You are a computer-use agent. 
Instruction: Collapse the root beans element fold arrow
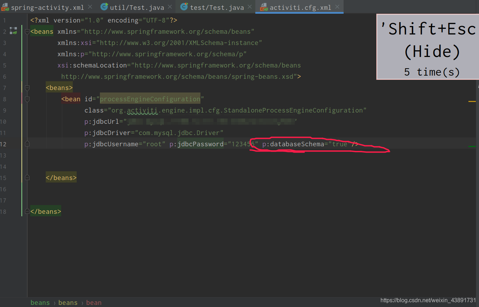[27, 31]
